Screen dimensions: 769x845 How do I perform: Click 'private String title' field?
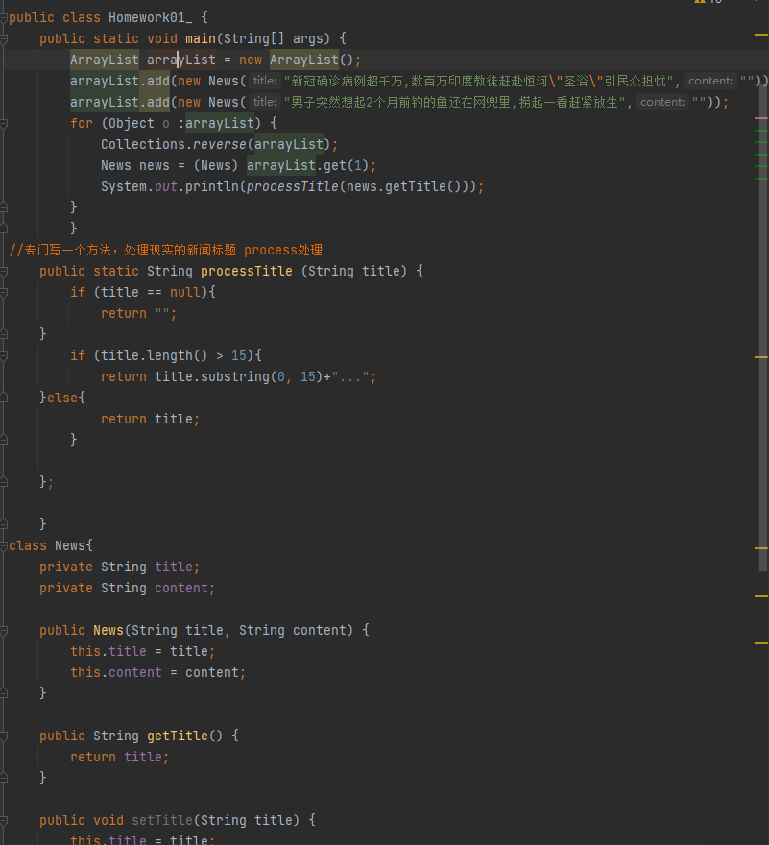[x=120, y=567]
